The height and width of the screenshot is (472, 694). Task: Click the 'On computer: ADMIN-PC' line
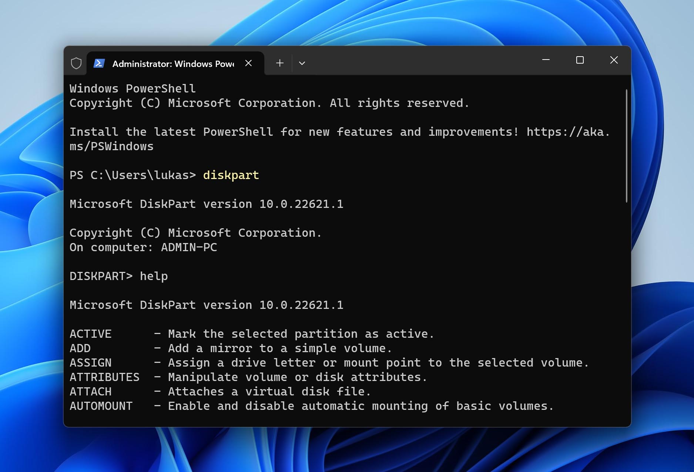point(143,247)
